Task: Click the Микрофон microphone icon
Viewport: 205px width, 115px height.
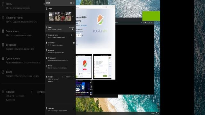Action: pyautogui.click(x=46, y=77)
